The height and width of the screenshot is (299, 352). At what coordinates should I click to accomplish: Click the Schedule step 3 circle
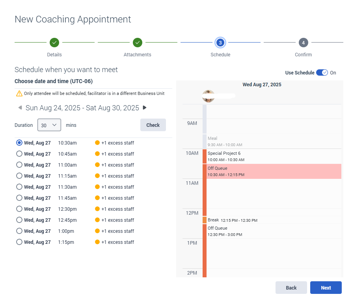coord(220,42)
